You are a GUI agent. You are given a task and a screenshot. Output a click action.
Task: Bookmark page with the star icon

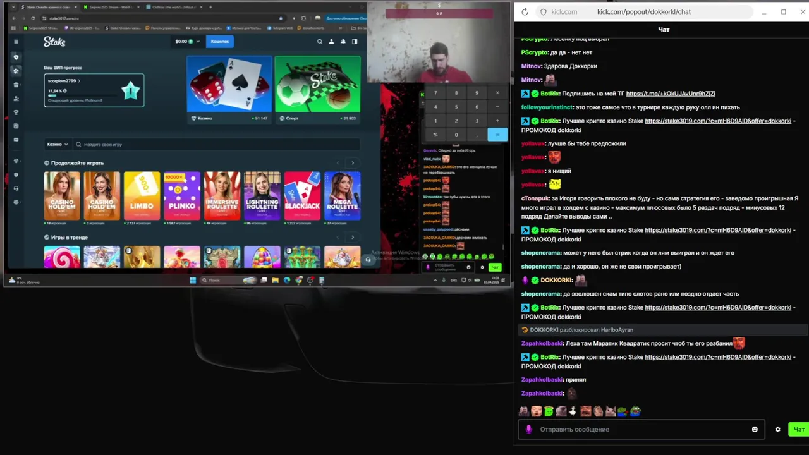pos(281,18)
